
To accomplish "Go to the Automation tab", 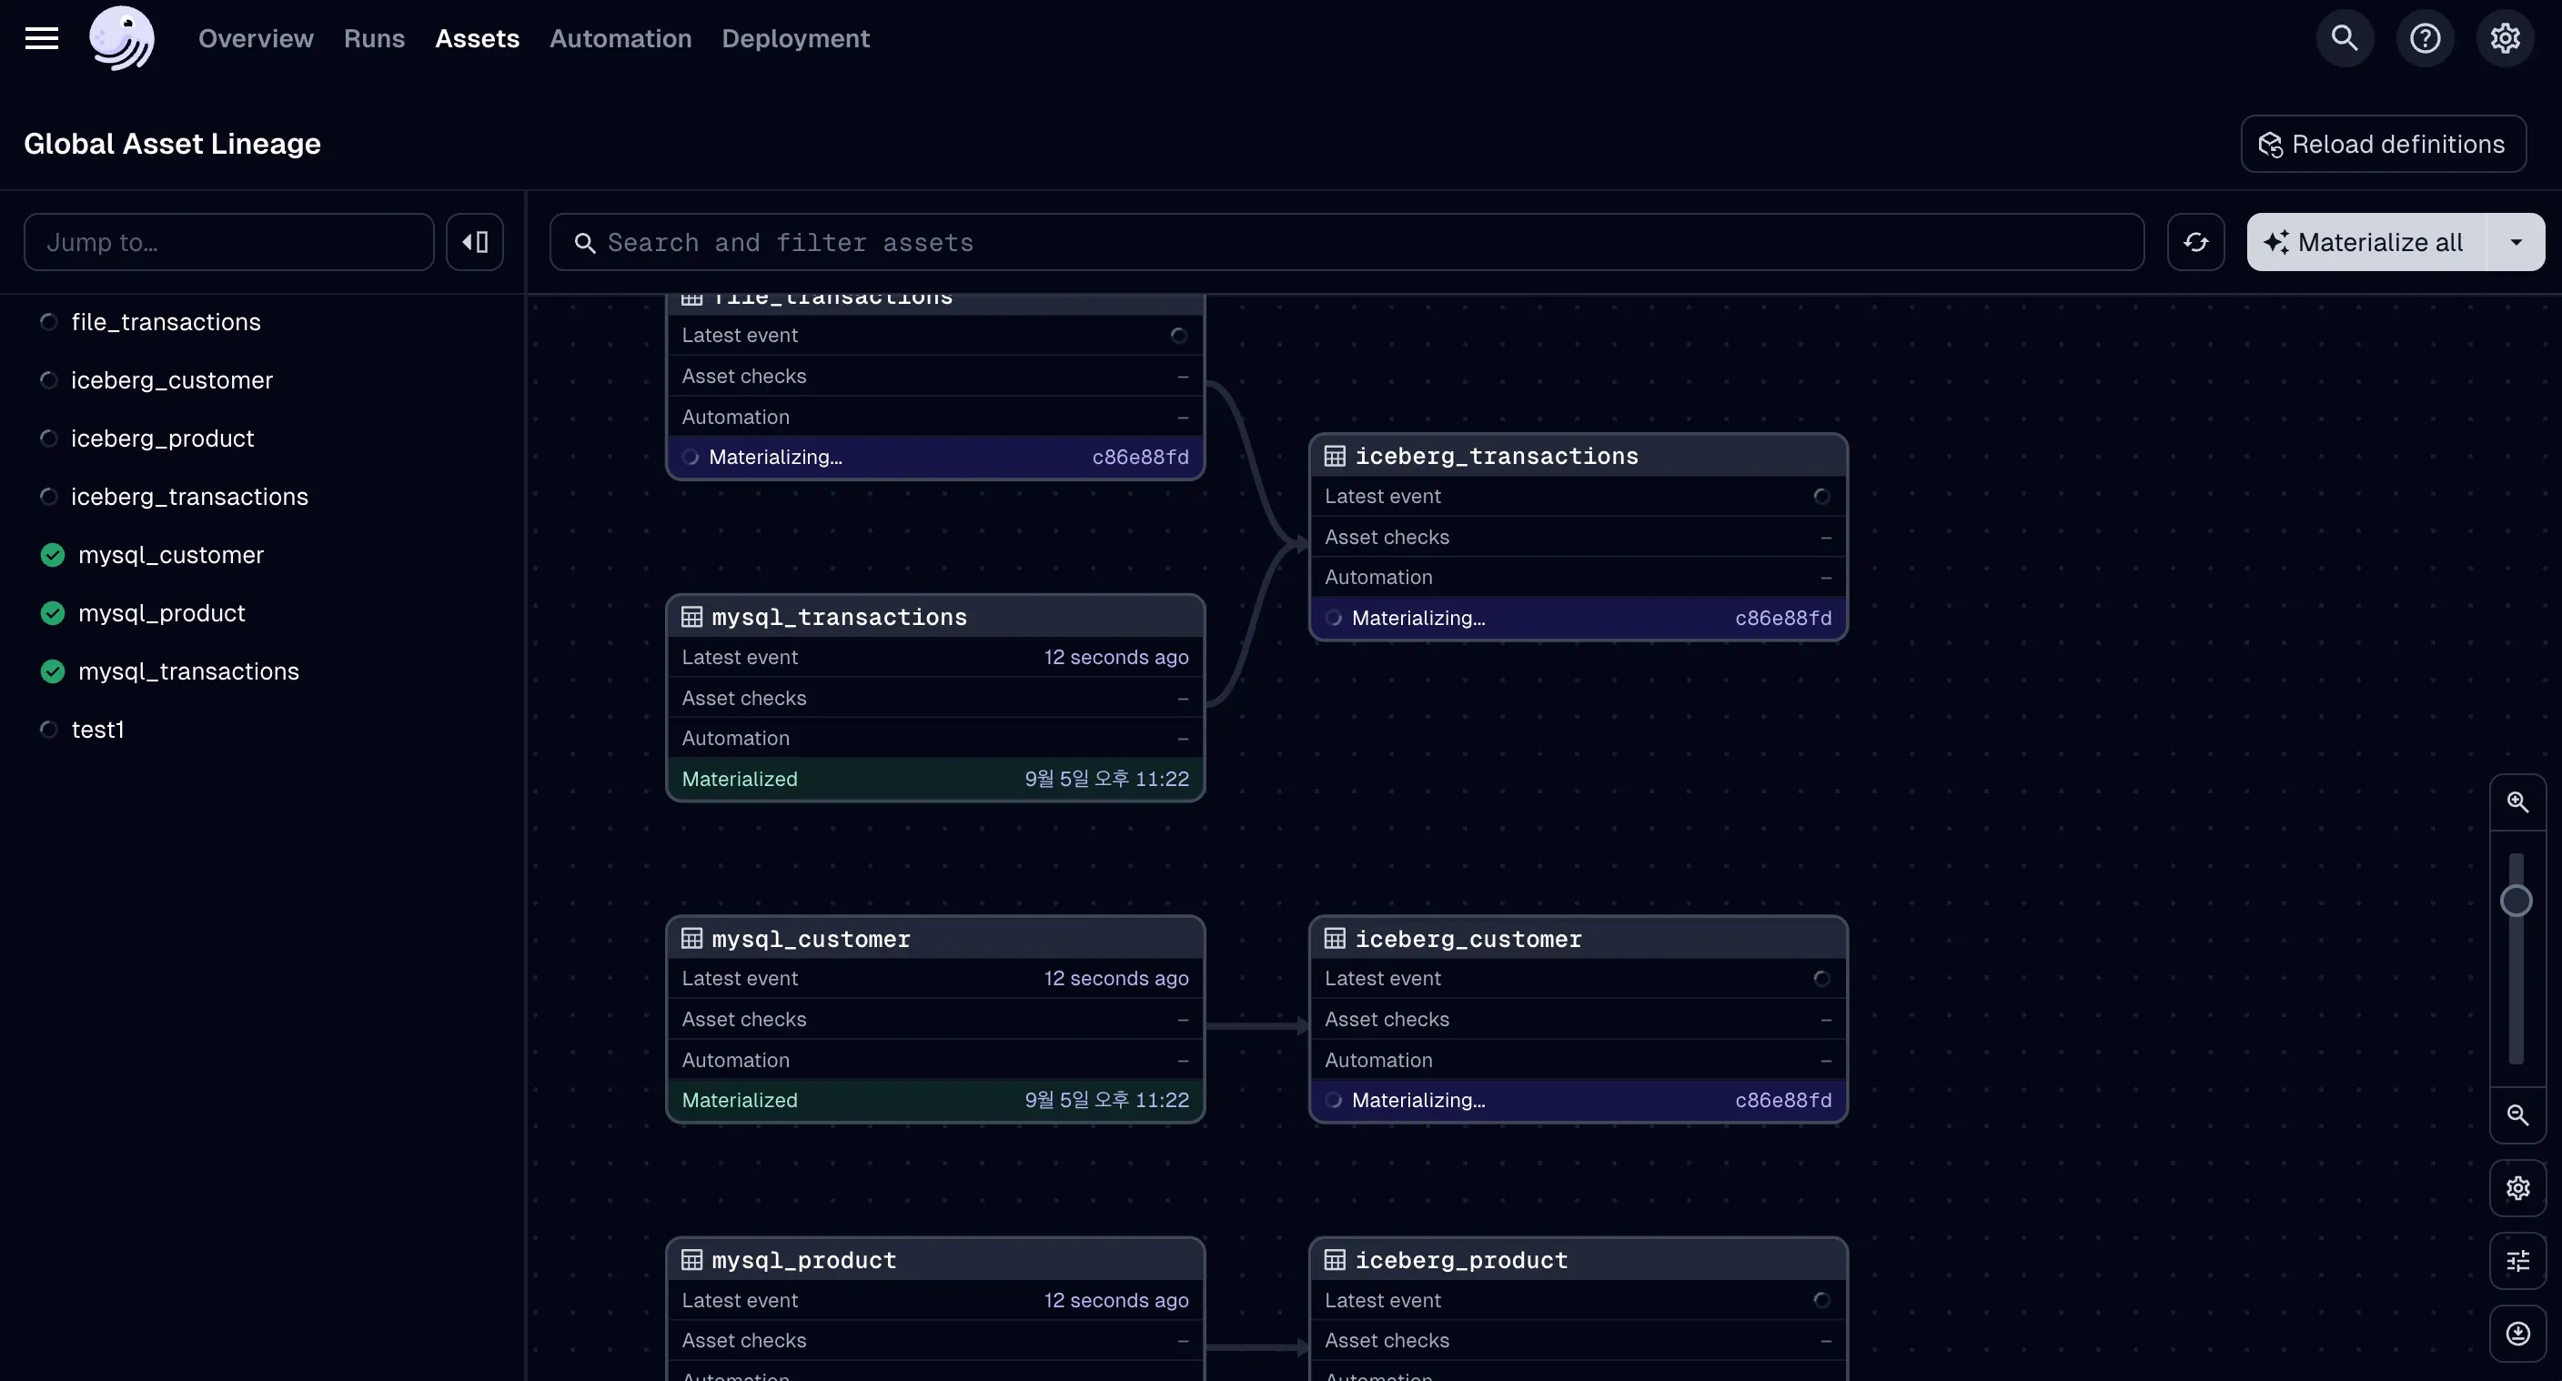I will (620, 38).
